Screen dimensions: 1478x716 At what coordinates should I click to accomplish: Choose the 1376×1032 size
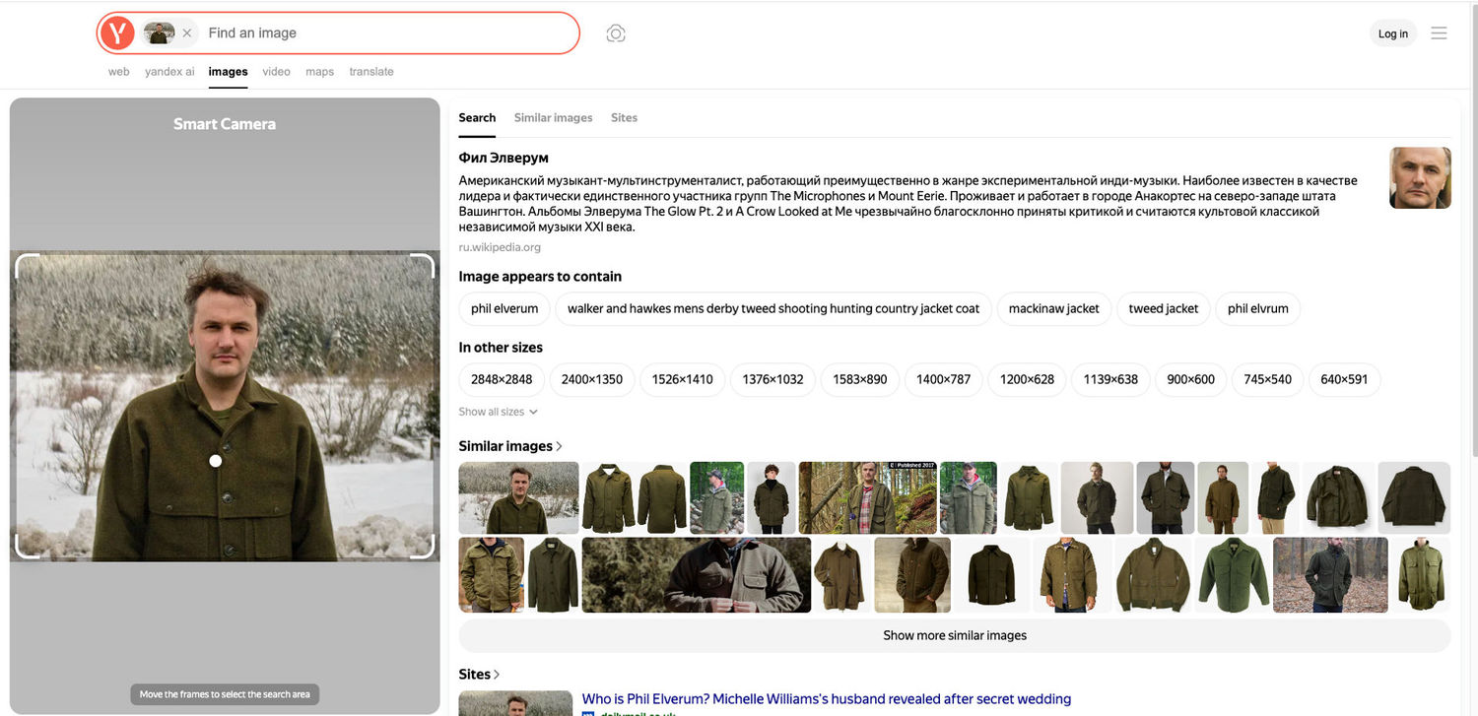pyautogui.click(x=773, y=379)
